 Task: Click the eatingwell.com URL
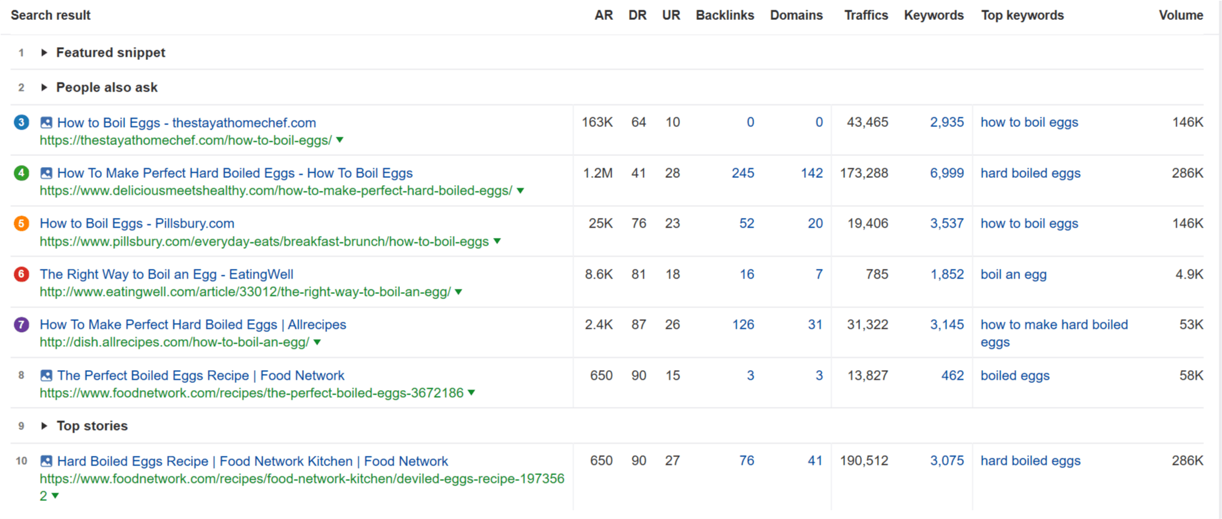tap(245, 292)
